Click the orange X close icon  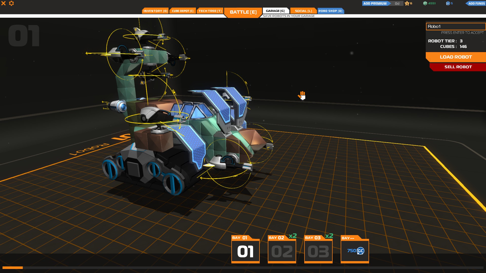[x=3, y=3]
